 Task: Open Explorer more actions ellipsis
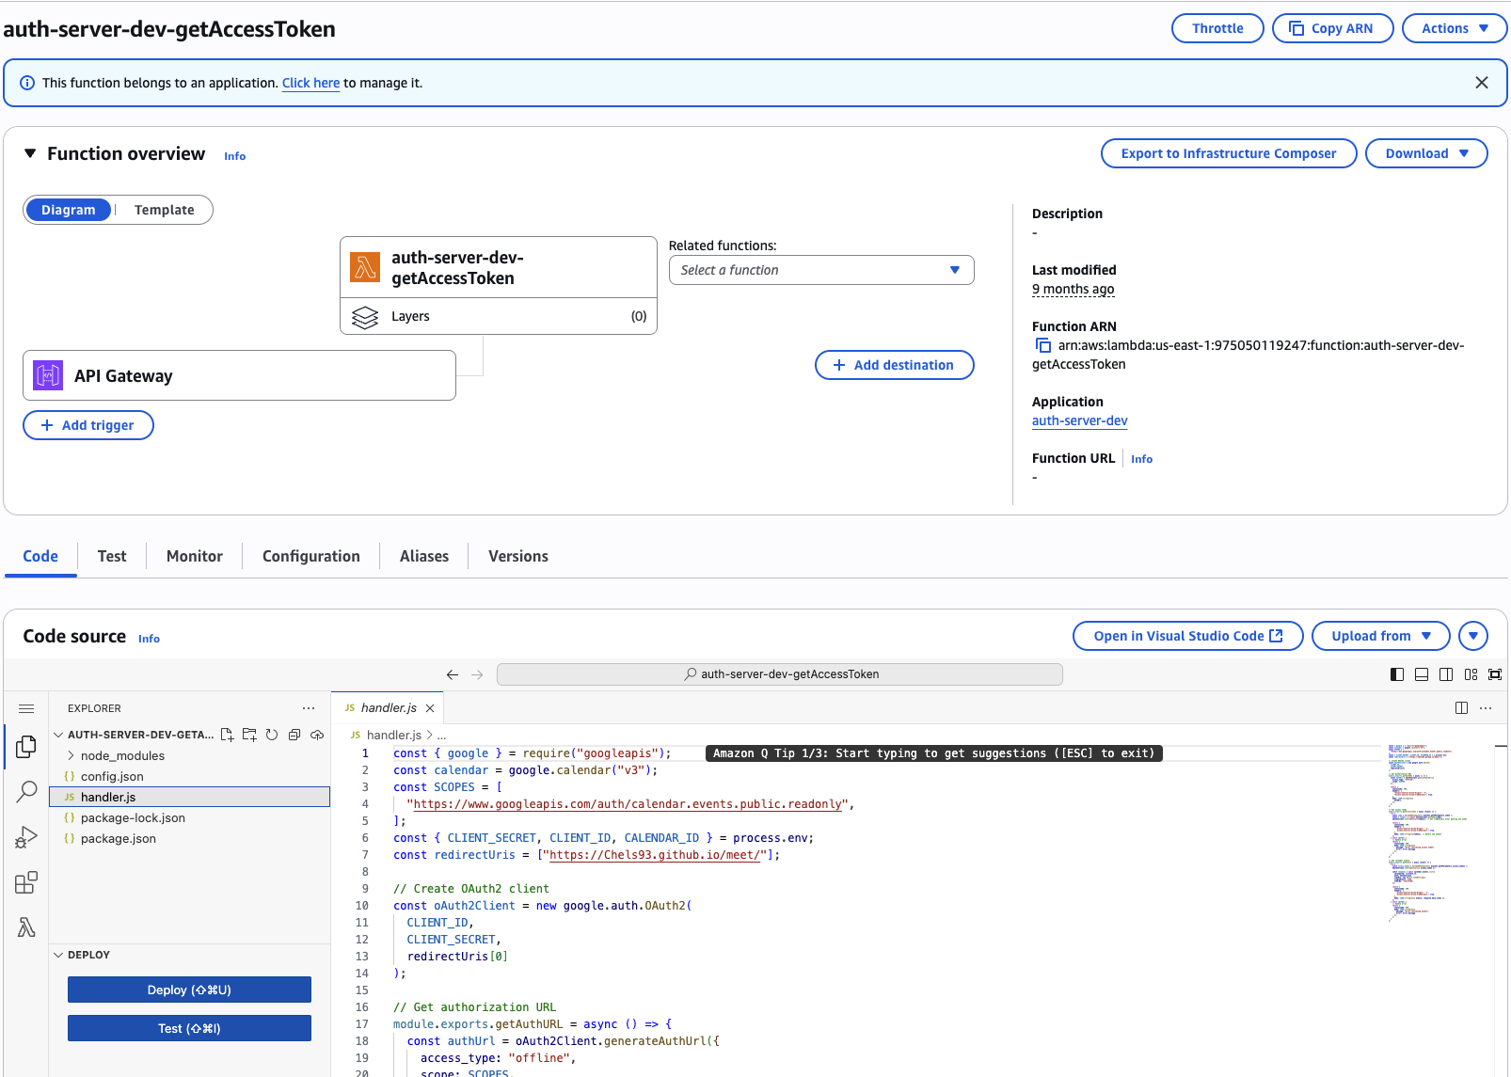pyautogui.click(x=309, y=708)
